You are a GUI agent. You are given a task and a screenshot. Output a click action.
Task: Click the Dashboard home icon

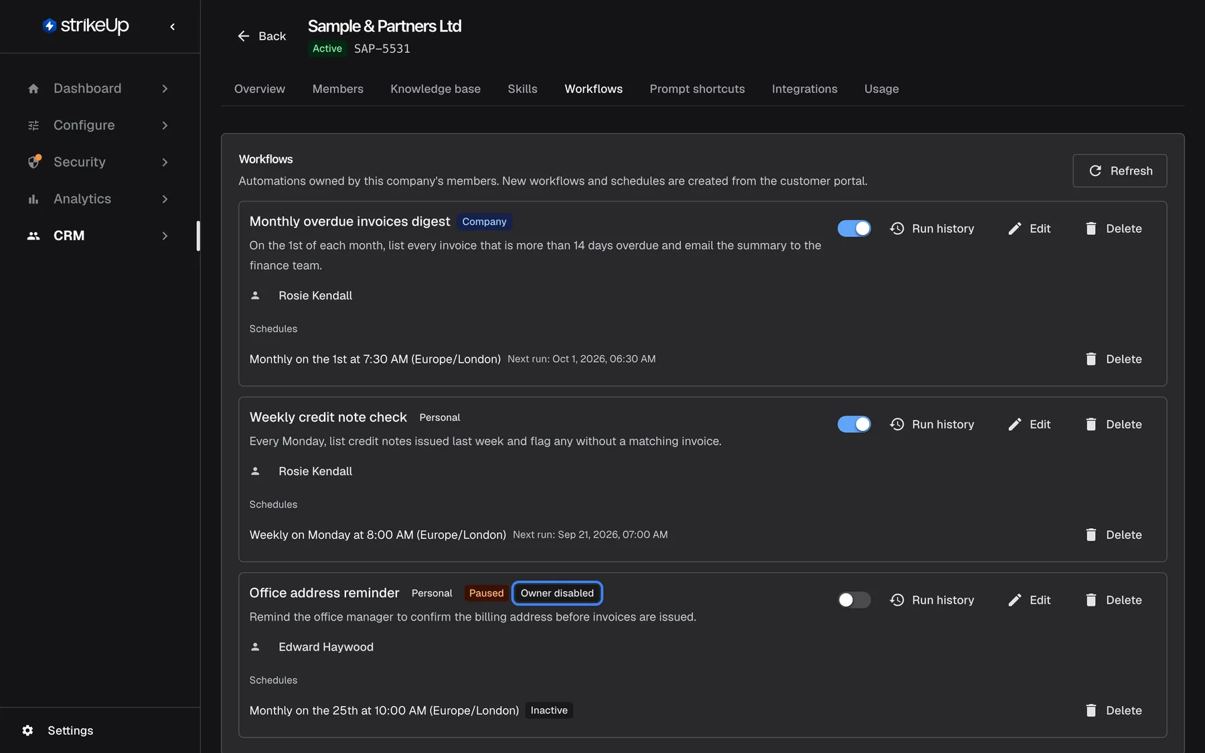(x=33, y=88)
